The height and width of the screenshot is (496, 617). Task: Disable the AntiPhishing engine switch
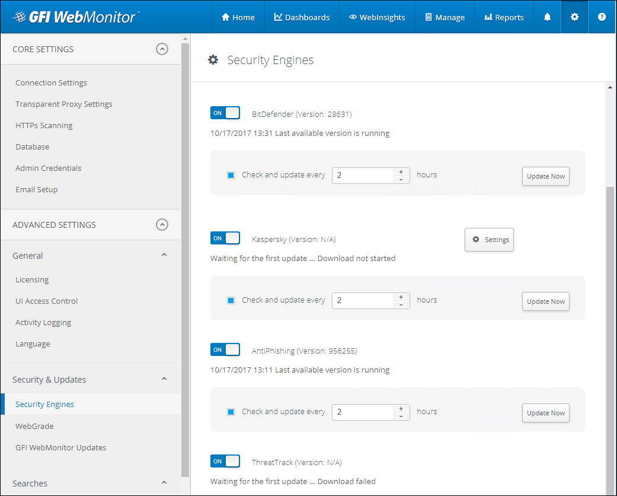(x=225, y=350)
